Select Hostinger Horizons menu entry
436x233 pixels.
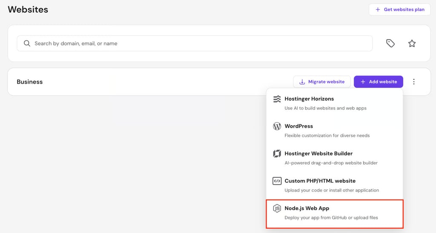click(335, 103)
